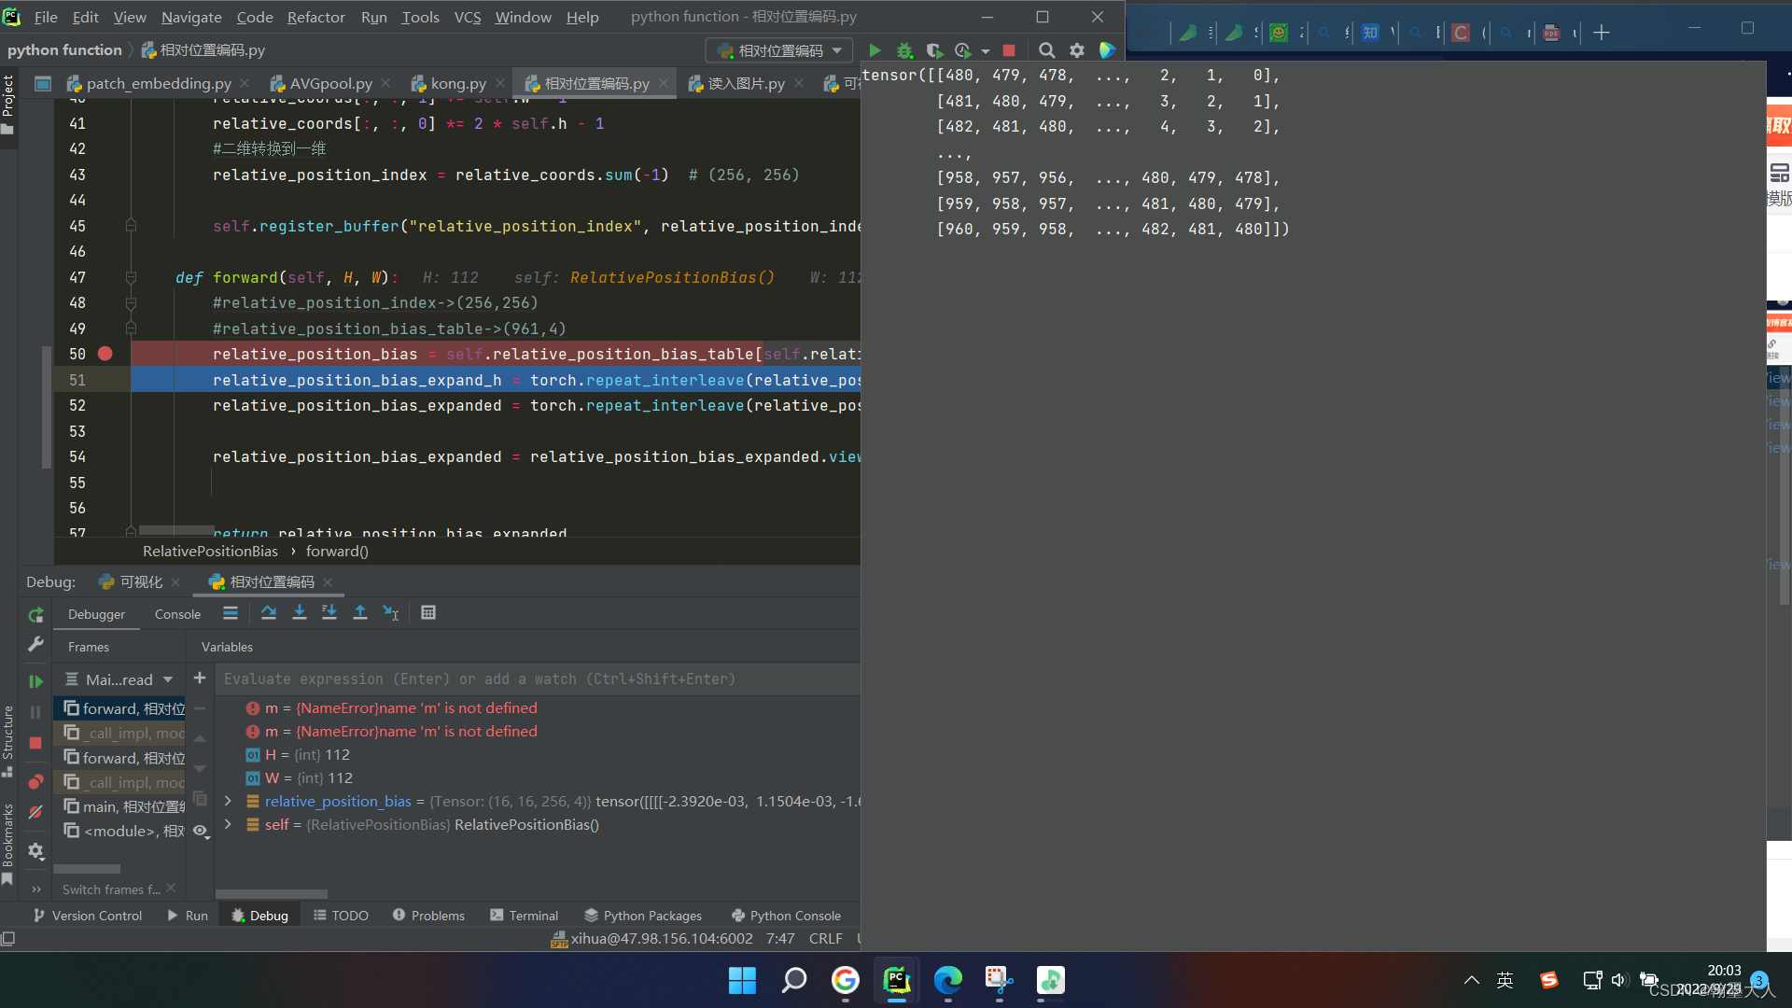
Task: Click the Add Watch plus icon
Action: 199,679
